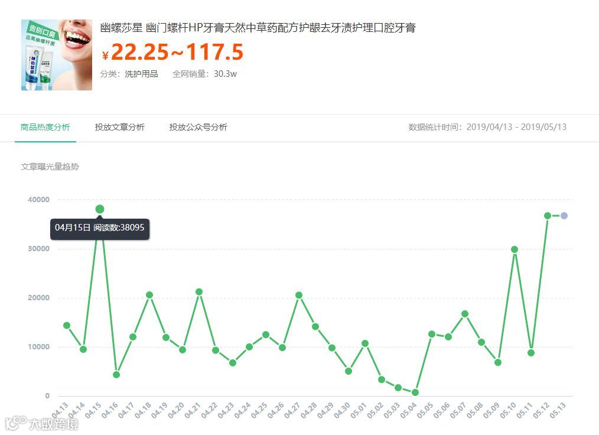599x435 pixels.
Task: Click the grey 05.13 data point
Action: (x=564, y=216)
